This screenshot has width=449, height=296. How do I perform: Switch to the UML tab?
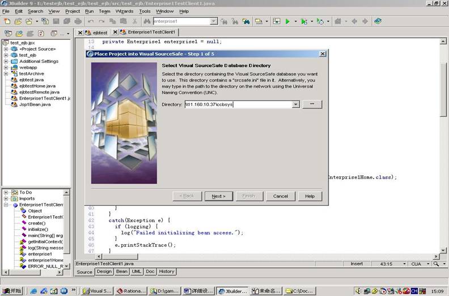[137, 272]
